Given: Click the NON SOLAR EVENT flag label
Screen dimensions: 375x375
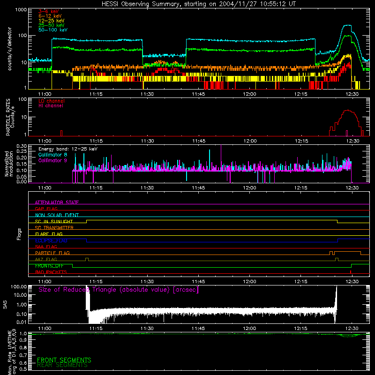Looking at the screenshot, I should coord(57,215).
